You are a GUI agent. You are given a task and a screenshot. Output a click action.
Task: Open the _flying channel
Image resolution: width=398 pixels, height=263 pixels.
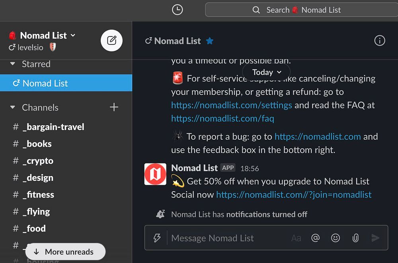click(66, 212)
